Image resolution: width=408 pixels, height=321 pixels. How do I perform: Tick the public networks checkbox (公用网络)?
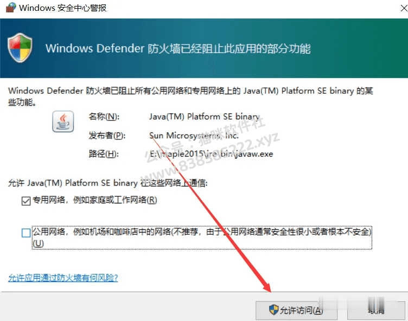(26, 233)
